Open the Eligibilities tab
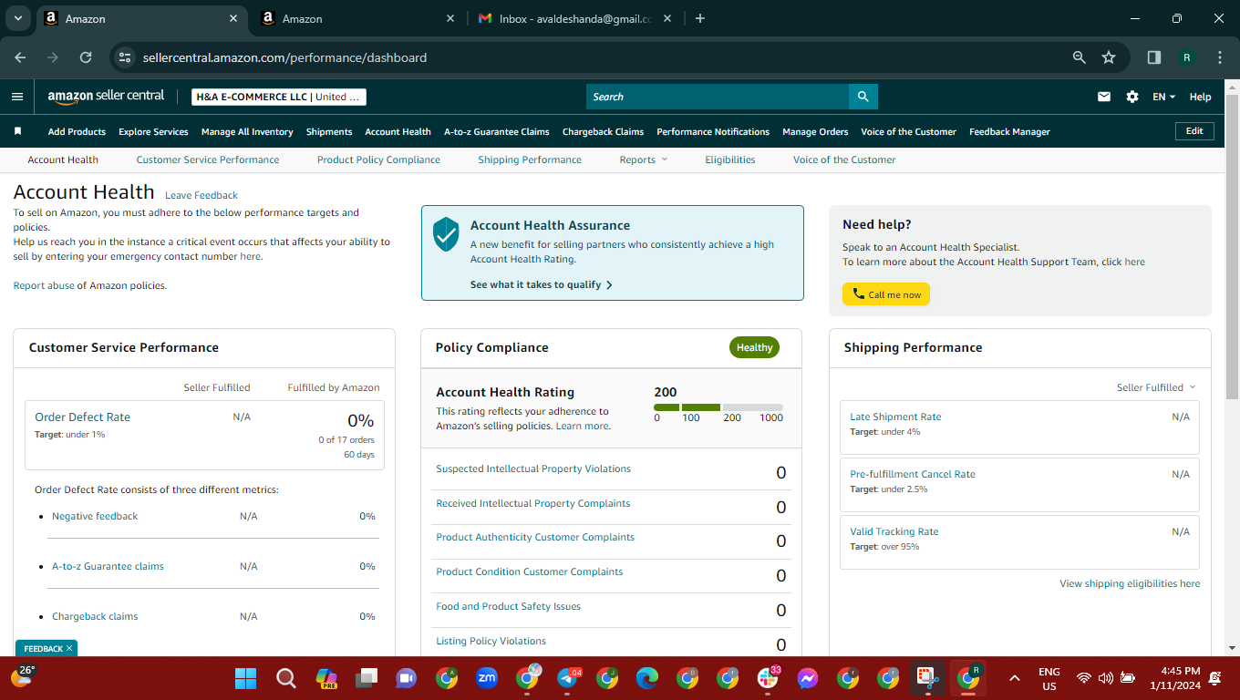The height and width of the screenshot is (700, 1240). pyautogui.click(x=730, y=160)
